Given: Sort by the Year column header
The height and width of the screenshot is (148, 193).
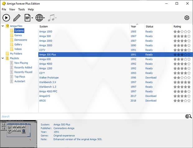Looking at the screenshot, I should [137, 26].
